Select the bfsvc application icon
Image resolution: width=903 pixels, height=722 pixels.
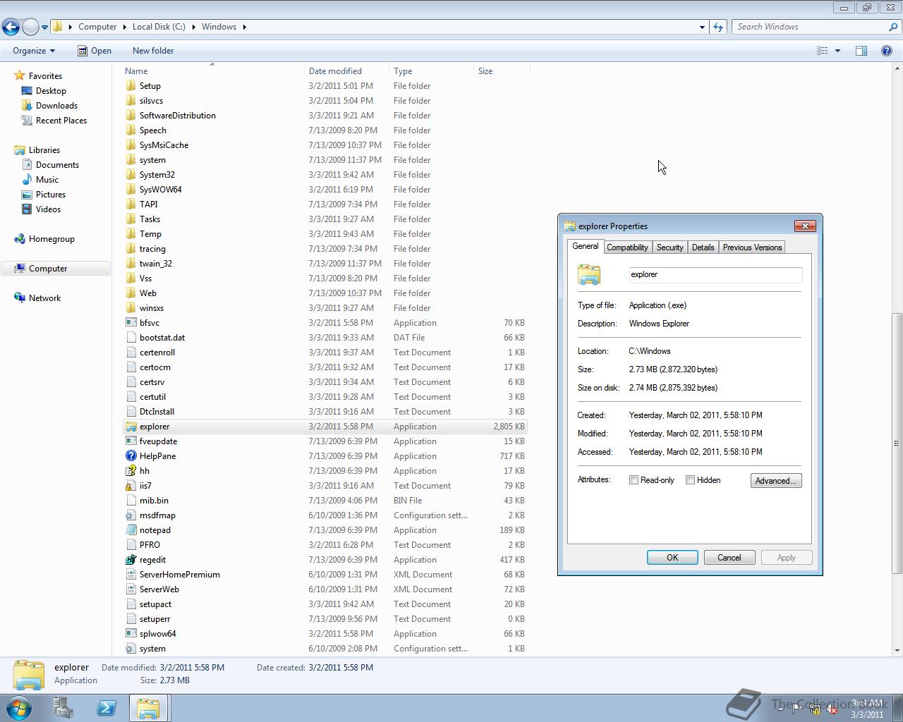(x=131, y=323)
